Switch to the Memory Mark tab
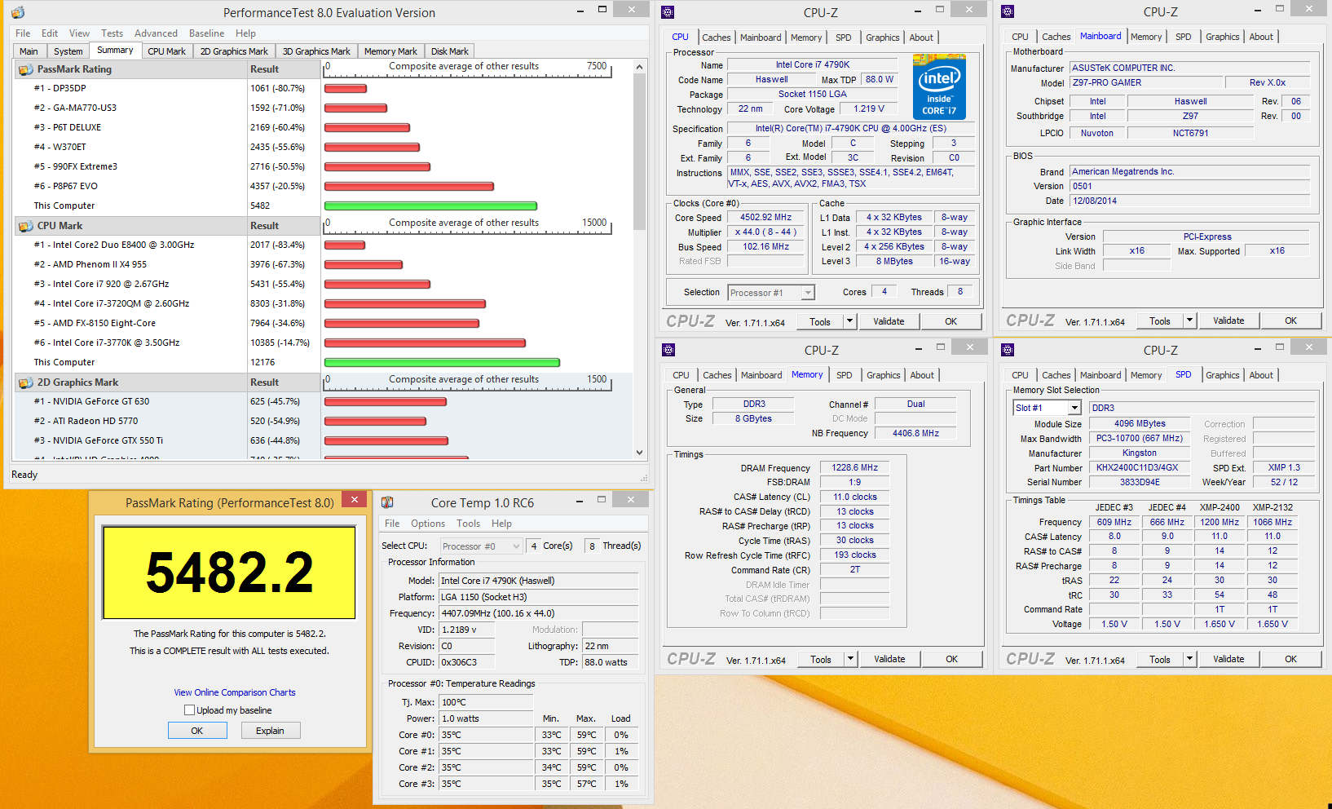Image resolution: width=1332 pixels, height=809 pixels. [x=390, y=51]
